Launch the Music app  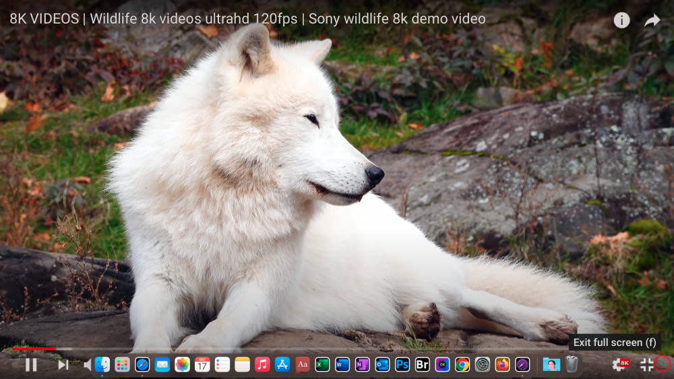click(262, 365)
